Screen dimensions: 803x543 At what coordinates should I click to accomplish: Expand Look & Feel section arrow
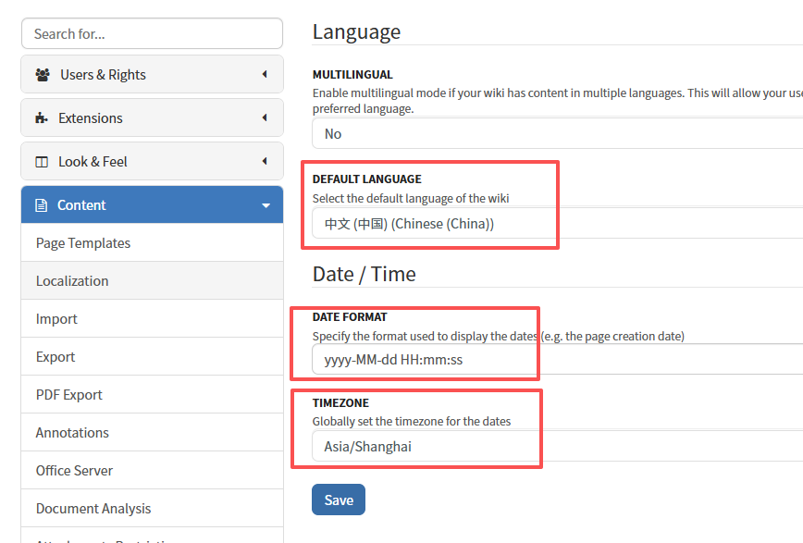(x=265, y=161)
